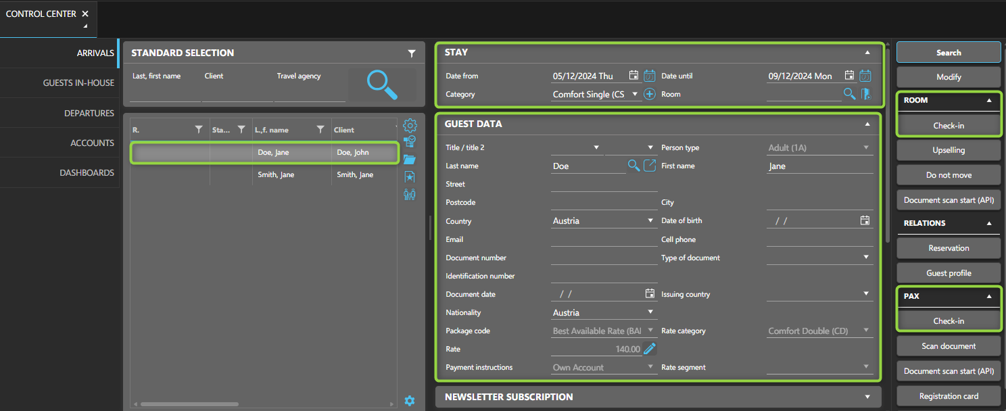Click the pencil edit icon next to Rate
This screenshot has height=411, width=1006.
pyautogui.click(x=650, y=349)
